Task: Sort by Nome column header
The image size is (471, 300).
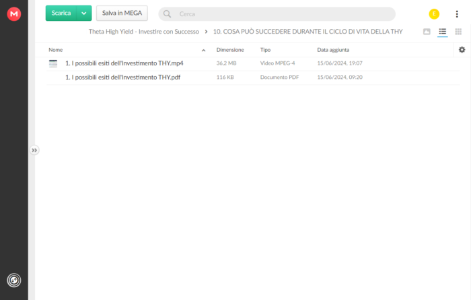Action: [x=56, y=50]
